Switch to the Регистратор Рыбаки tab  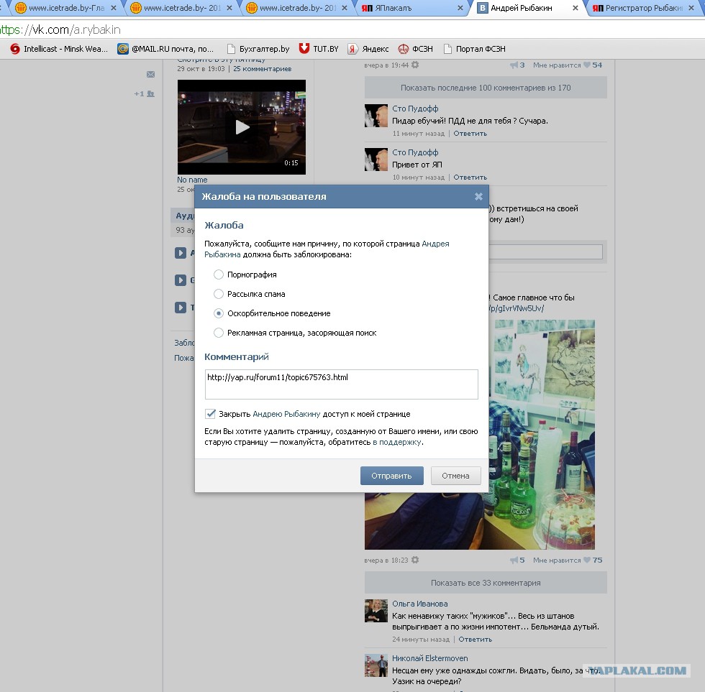645,8
